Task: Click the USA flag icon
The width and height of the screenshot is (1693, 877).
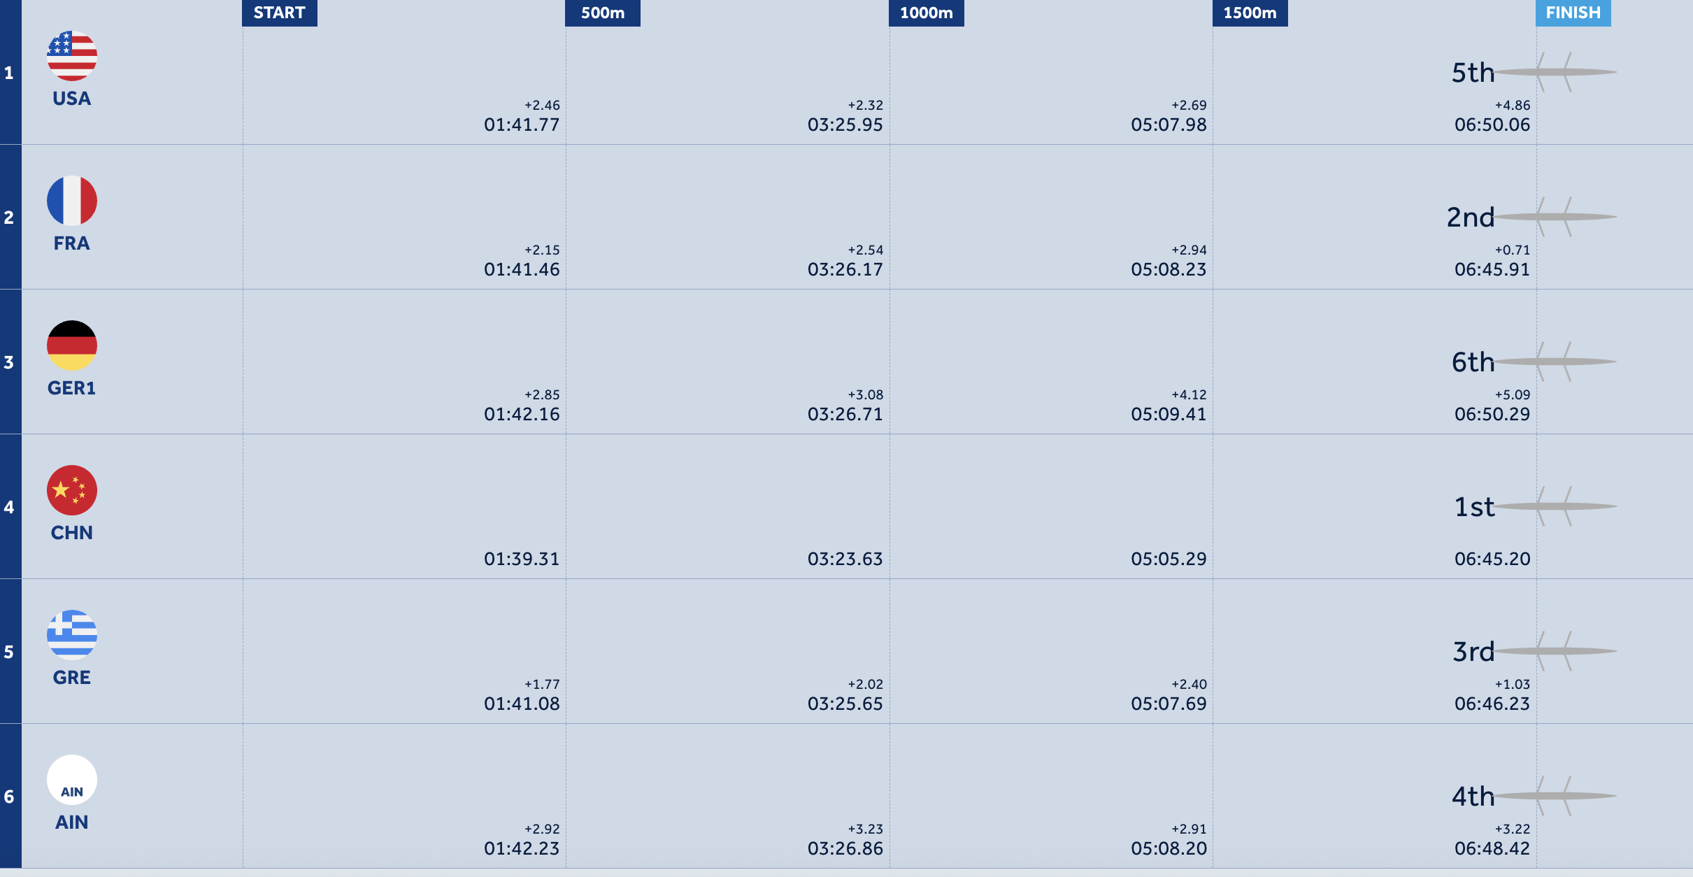Action: [72, 56]
